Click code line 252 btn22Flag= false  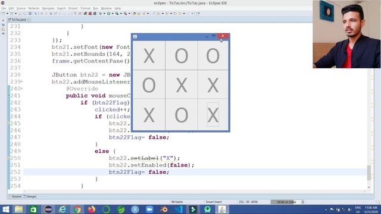139,172
